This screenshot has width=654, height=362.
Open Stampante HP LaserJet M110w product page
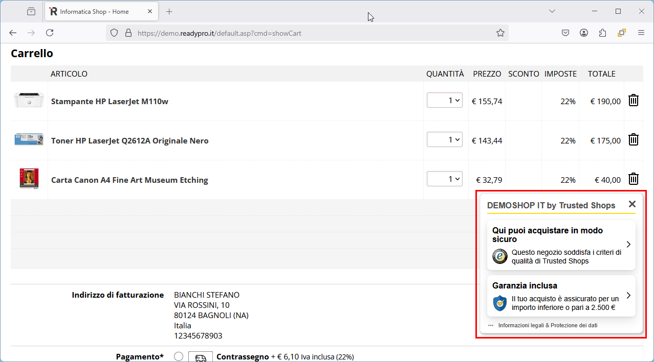pyautogui.click(x=110, y=101)
